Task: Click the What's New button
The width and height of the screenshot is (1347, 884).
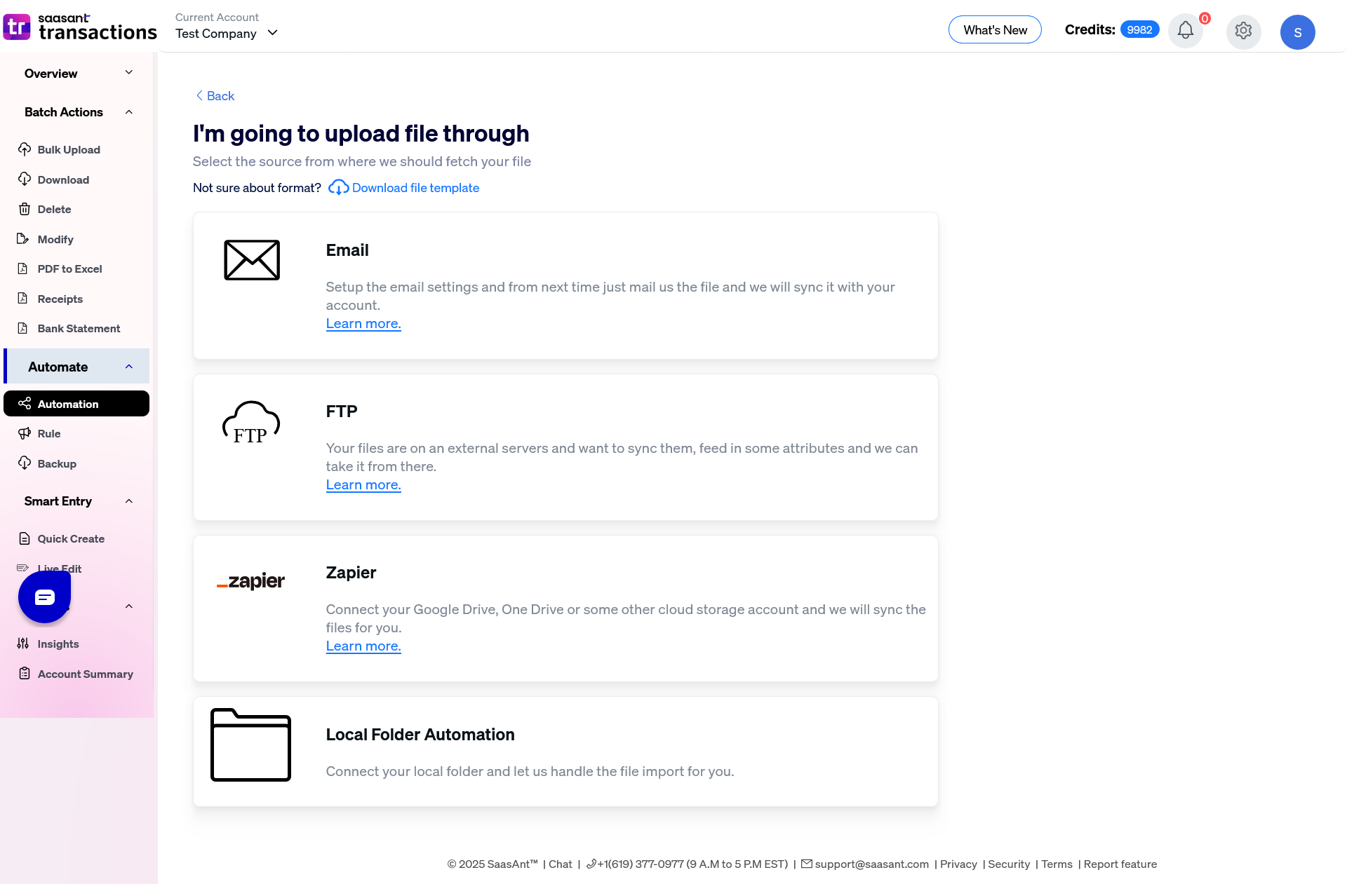Action: coord(995,29)
